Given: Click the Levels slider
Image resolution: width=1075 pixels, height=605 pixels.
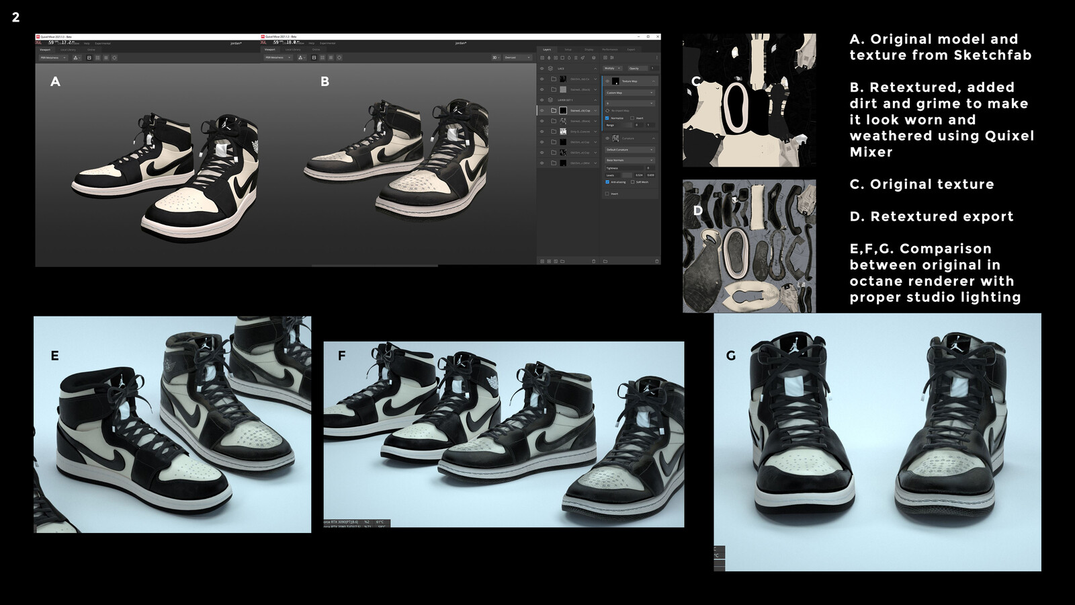Looking at the screenshot, I should [x=619, y=175].
